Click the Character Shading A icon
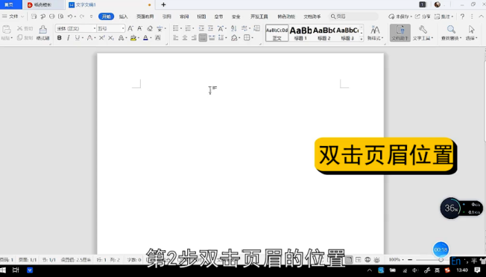 click(x=158, y=38)
